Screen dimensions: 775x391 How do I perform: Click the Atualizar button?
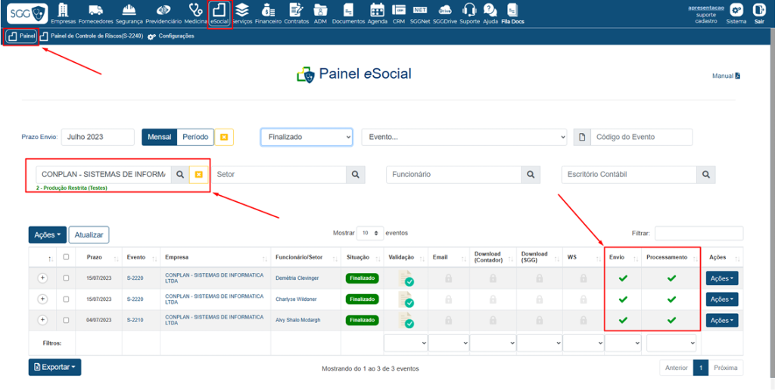click(89, 235)
